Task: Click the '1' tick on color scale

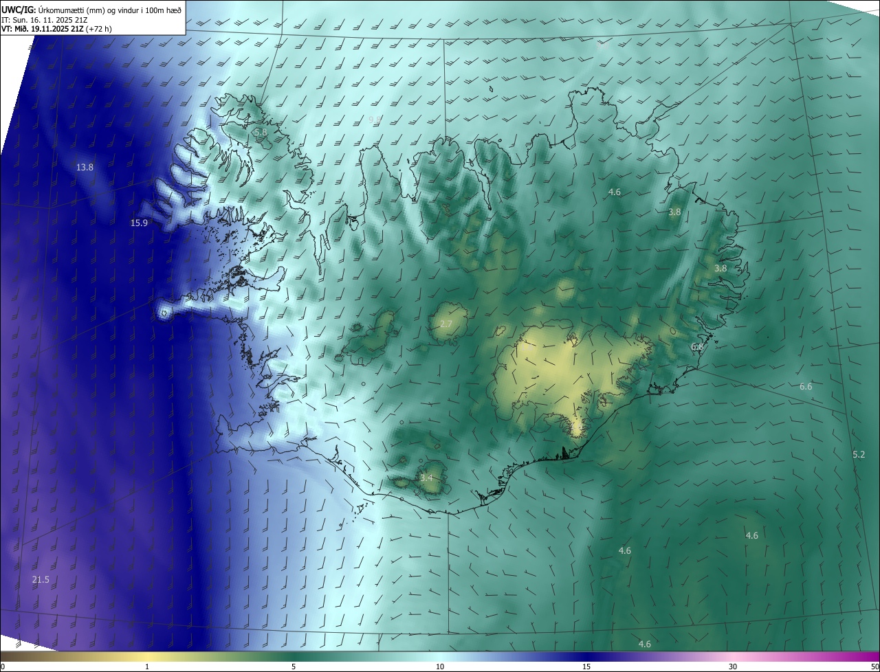Action: click(147, 667)
